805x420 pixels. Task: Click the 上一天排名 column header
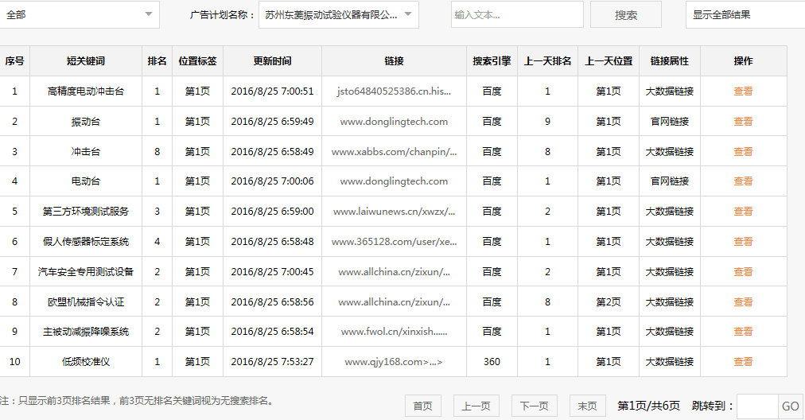pos(548,61)
